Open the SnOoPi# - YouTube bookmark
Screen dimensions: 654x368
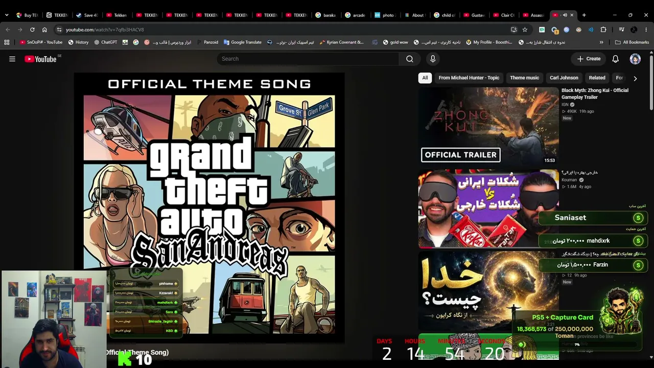[40, 42]
